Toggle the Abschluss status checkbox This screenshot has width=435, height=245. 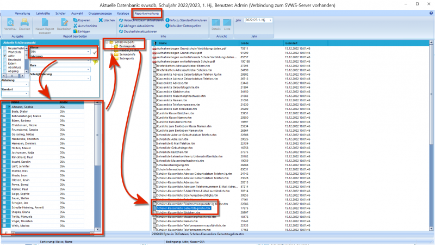pos(4,68)
